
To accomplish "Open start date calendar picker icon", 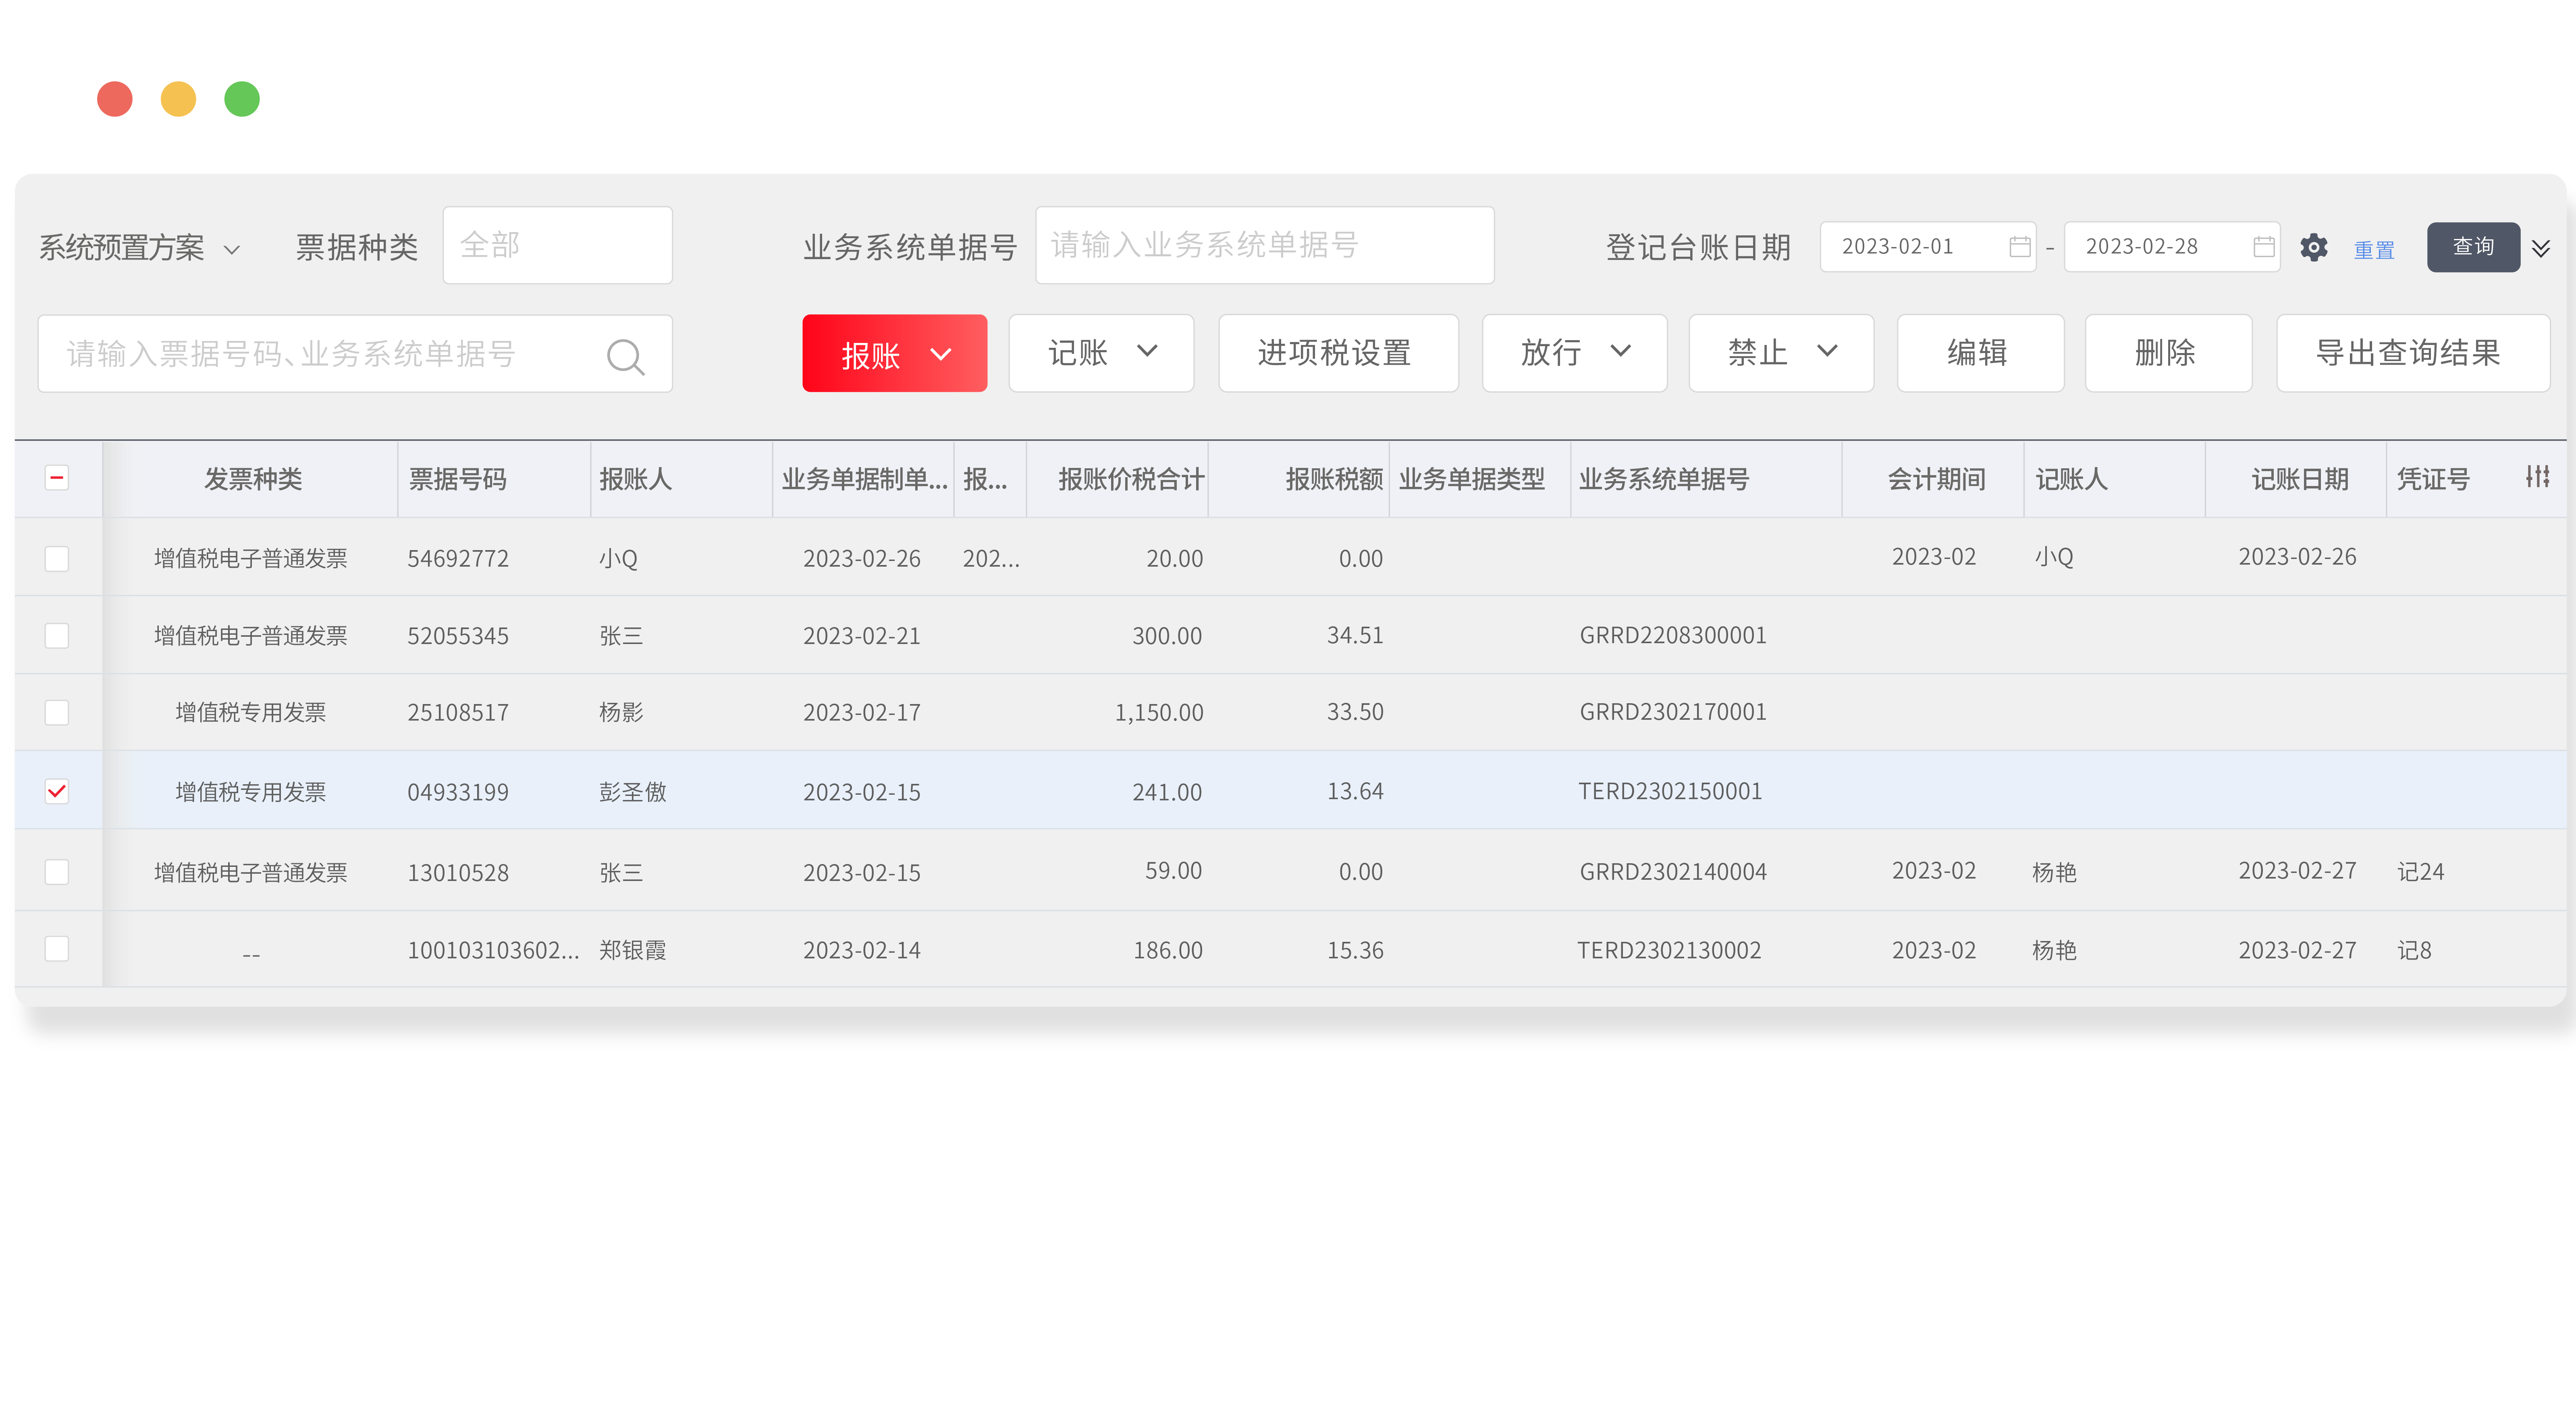I will pyautogui.click(x=2019, y=247).
